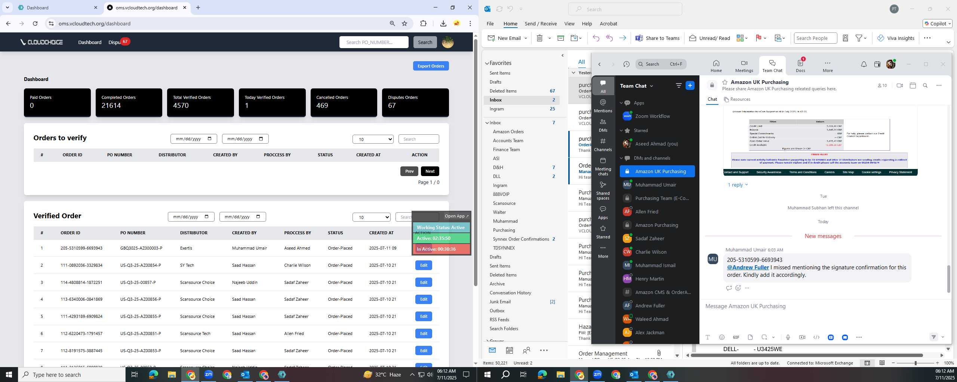Click the CloudChoice Search button
Screen dimensions: 957x382
pyautogui.click(x=425, y=42)
